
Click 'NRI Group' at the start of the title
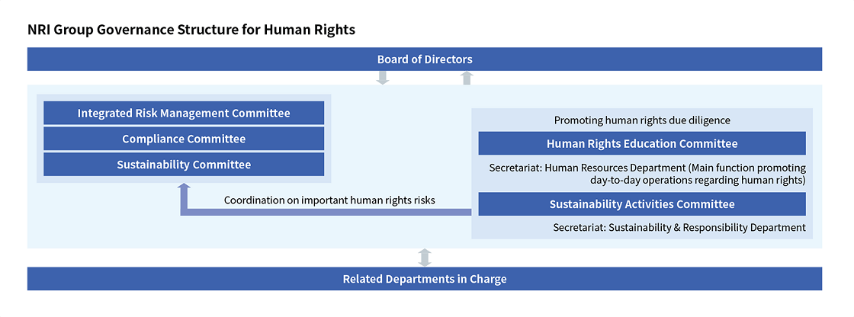point(54,30)
